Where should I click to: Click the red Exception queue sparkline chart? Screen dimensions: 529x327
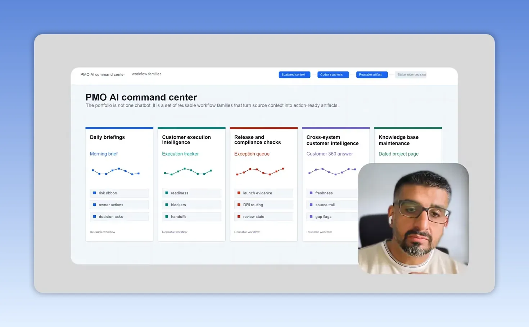tap(260, 171)
